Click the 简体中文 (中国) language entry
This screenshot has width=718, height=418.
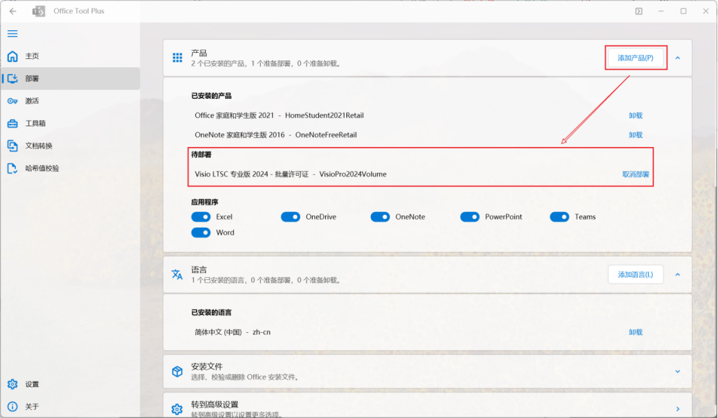pos(232,332)
